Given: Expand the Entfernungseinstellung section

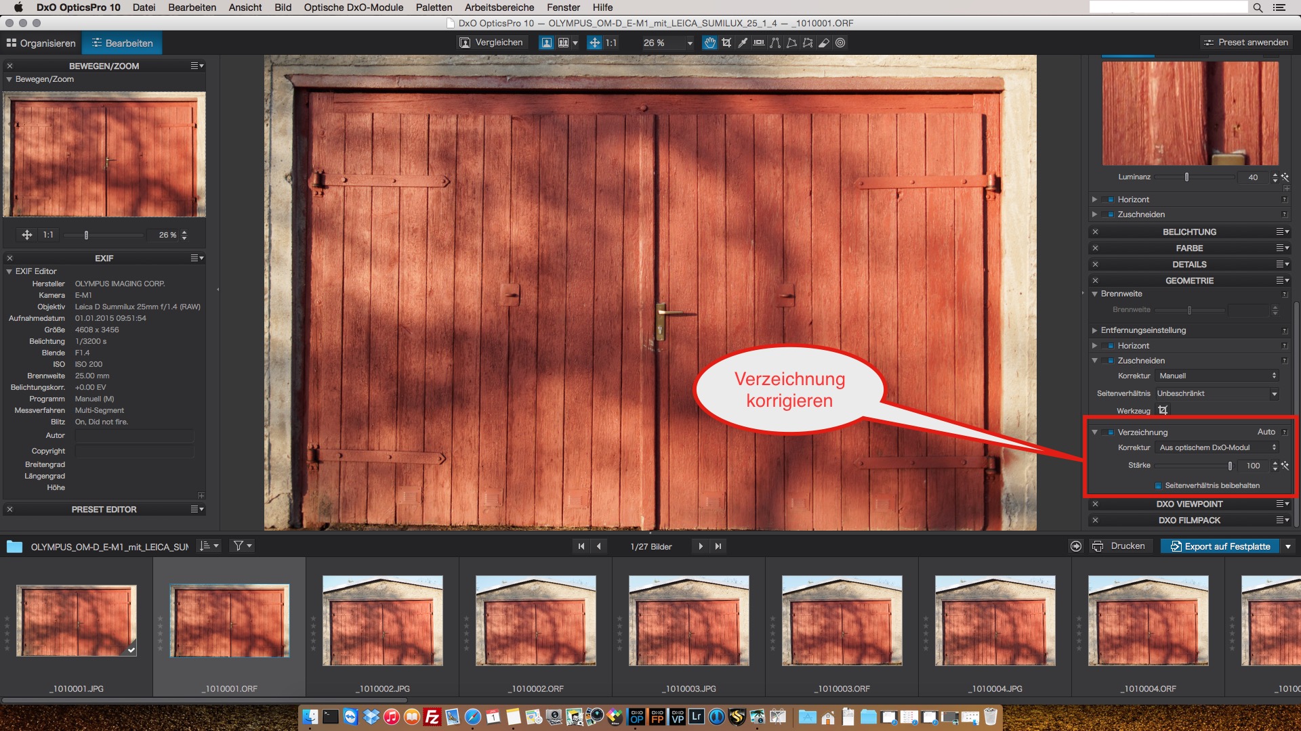Looking at the screenshot, I should coord(1094,330).
